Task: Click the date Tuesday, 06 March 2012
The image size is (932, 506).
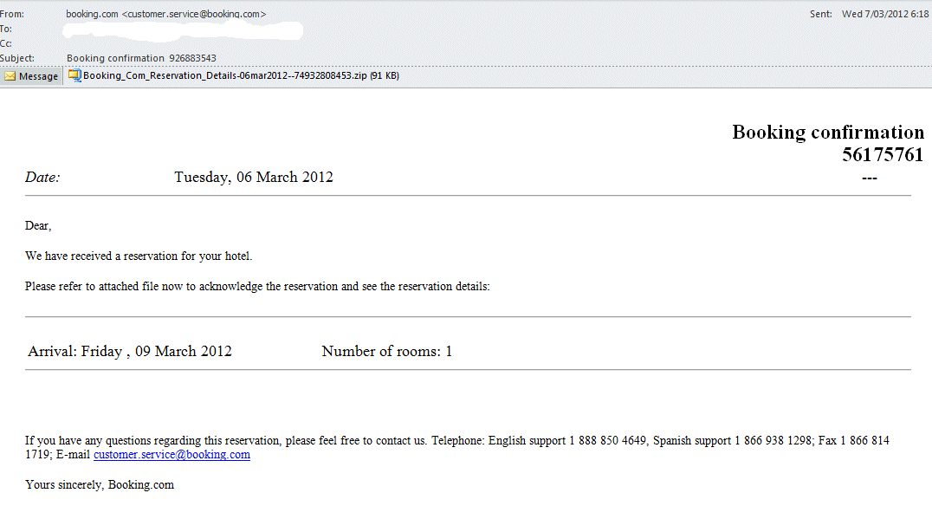Action: point(254,178)
